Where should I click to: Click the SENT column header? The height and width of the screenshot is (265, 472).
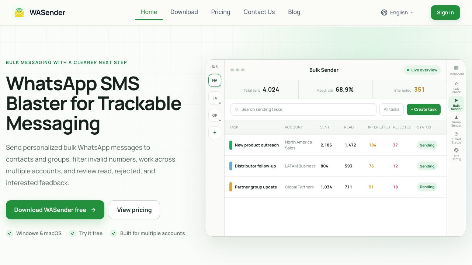(325, 127)
